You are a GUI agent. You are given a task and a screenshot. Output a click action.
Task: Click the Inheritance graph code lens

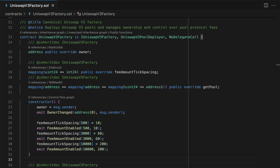coord(52,33)
